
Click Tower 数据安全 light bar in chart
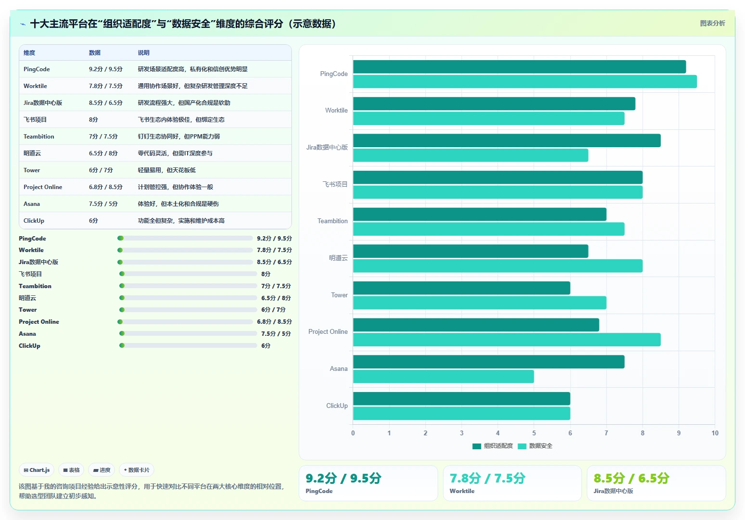pyautogui.click(x=480, y=303)
